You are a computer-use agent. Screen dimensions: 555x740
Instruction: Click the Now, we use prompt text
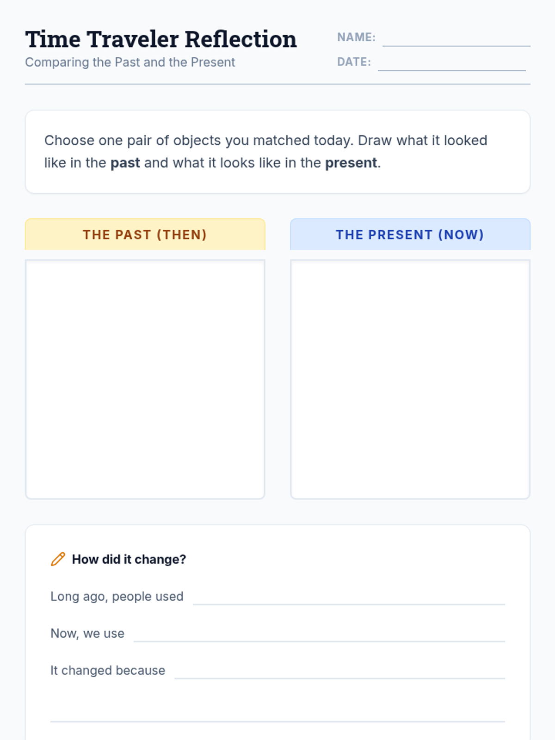[x=87, y=634]
